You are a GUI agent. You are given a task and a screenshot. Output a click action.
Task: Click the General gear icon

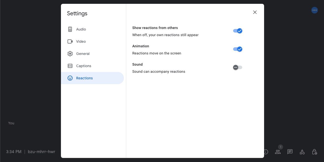[70, 54]
